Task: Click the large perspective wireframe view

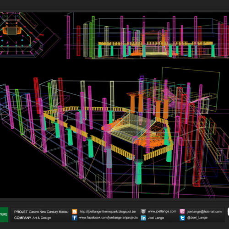Action: (x=114, y=133)
